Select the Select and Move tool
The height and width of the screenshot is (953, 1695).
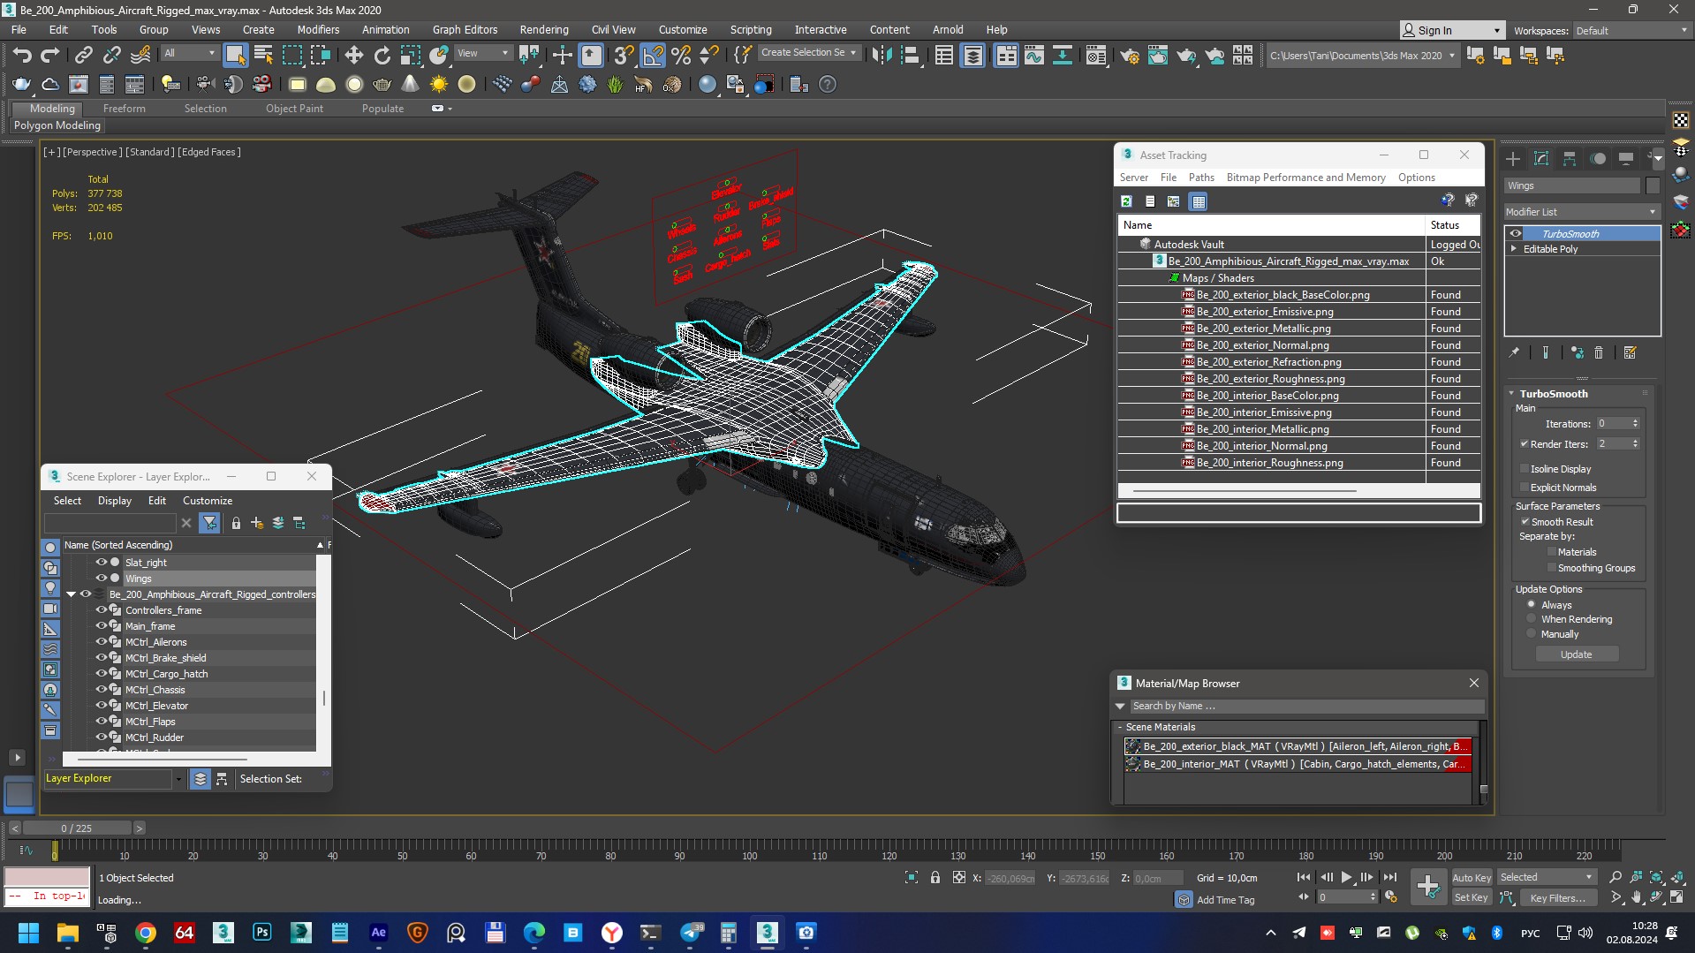click(x=354, y=56)
